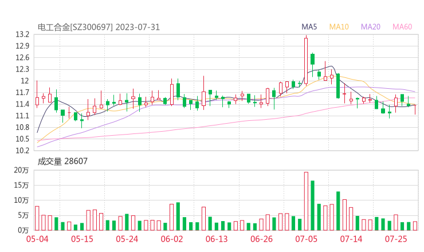
Task: Select the MA20 legend entry
Action: (x=371, y=27)
